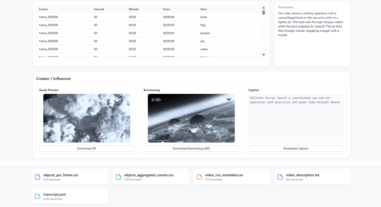
Task: Click the Download GIF button
Action: pyautogui.click(x=87, y=148)
